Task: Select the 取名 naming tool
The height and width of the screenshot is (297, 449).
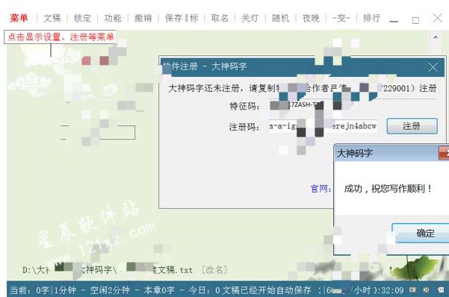Action: (x=220, y=18)
